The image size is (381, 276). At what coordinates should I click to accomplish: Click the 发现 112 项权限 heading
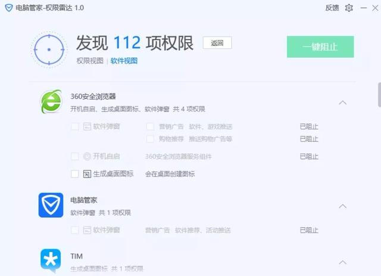pyautogui.click(x=135, y=43)
